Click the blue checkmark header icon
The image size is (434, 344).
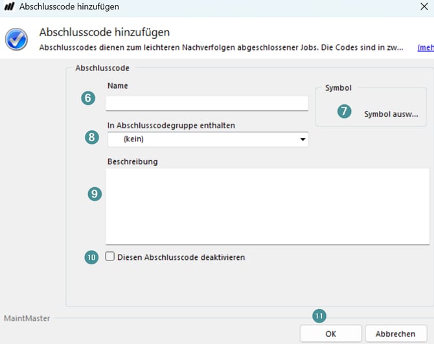pyautogui.click(x=16, y=39)
